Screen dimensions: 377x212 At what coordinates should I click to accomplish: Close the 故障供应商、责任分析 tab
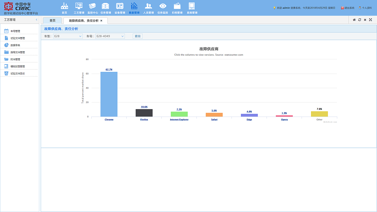point(101,21)
